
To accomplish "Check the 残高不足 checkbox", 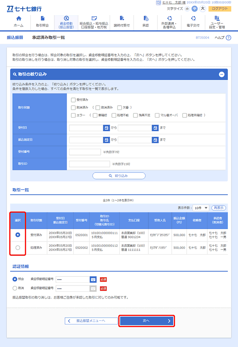I will pos(136,115).
